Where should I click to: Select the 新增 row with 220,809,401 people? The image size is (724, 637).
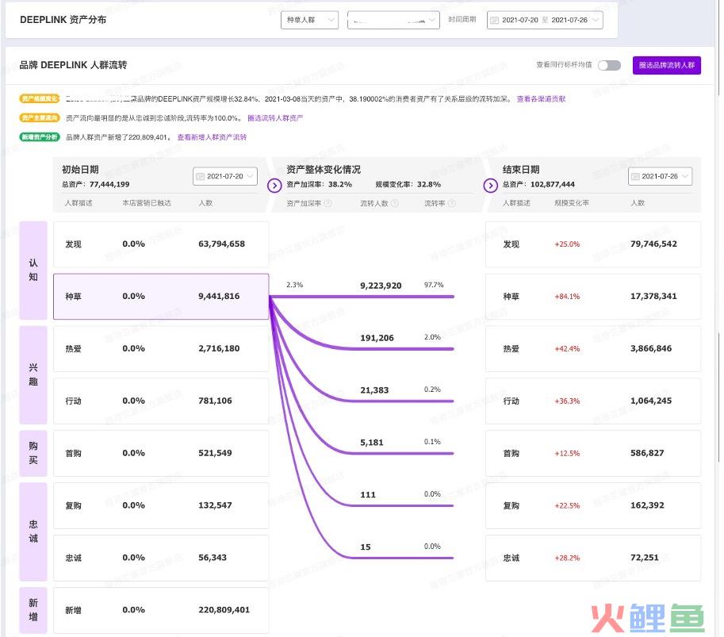pos(161,610)
